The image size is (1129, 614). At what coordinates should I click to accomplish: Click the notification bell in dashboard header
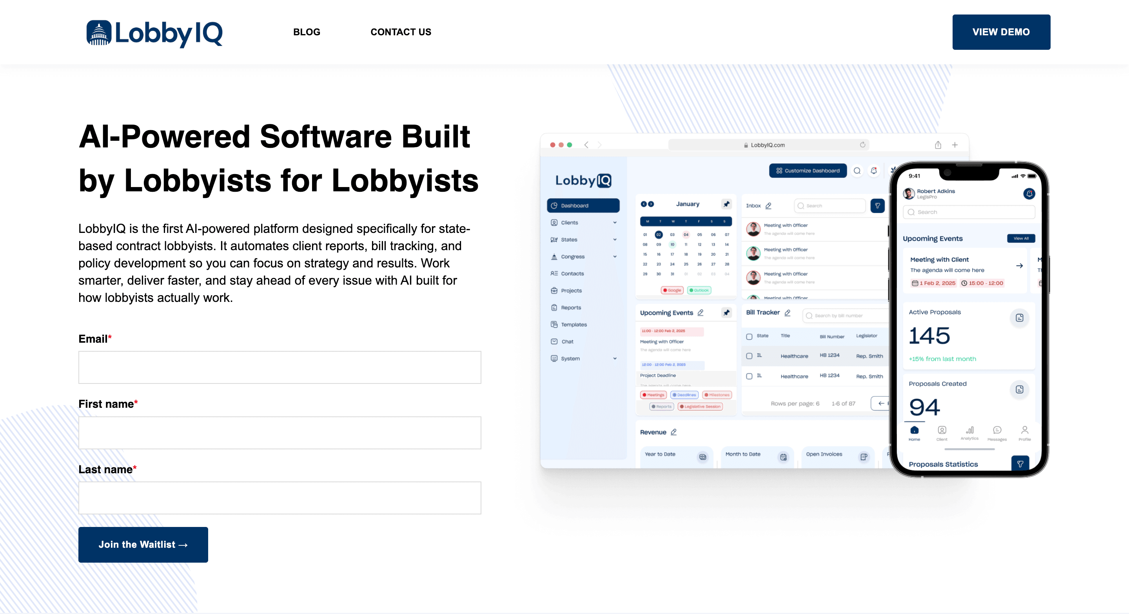pos(874,171)
